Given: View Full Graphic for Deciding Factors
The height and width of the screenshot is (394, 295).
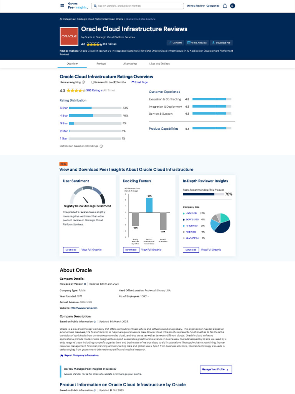Looking at the screenshot, I should [151, 250].
